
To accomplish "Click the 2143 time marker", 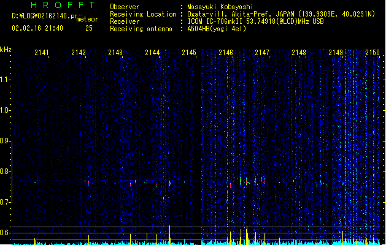I will pos(115,53).
